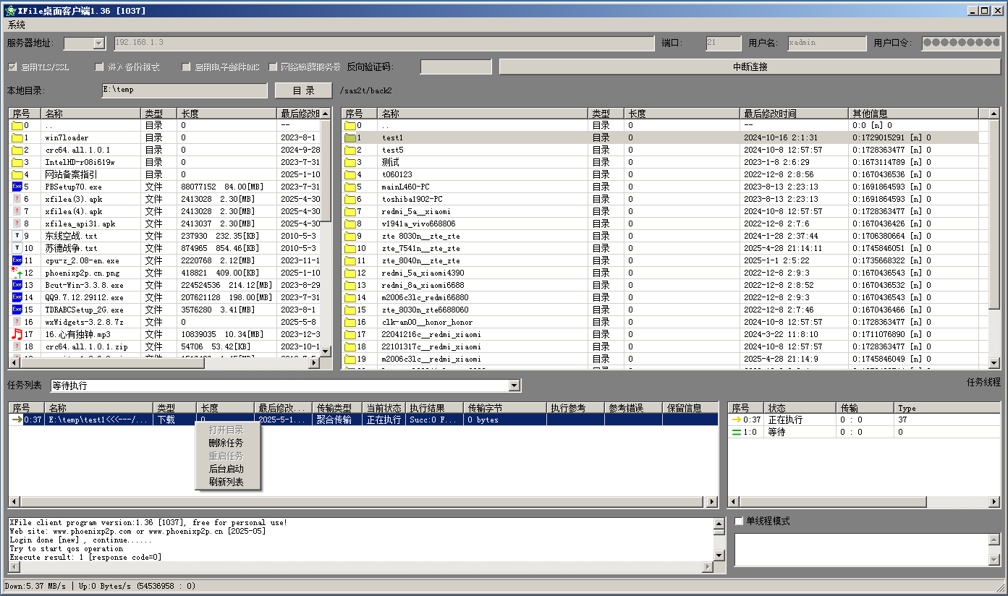Click the green waiting icon of thread 1:0
1008x596 pixels.
[x=737, y=432]
